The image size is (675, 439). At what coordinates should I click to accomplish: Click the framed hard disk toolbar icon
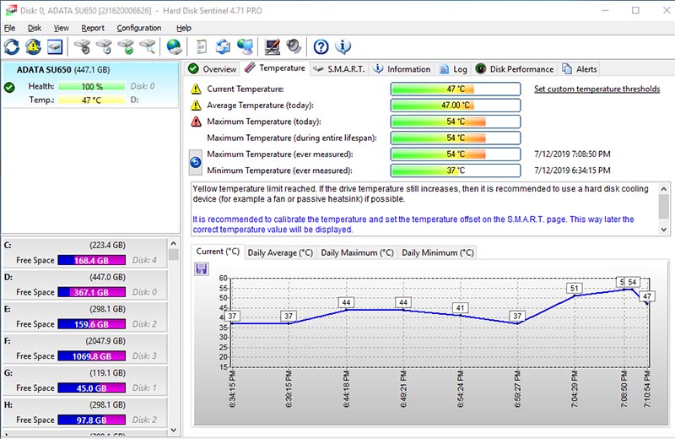tap(55, 46)
